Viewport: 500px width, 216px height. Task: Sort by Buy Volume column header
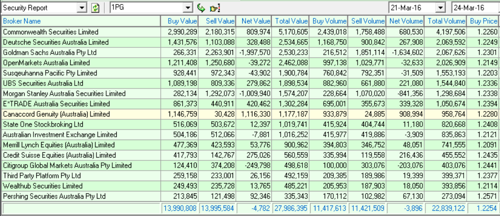329,21
